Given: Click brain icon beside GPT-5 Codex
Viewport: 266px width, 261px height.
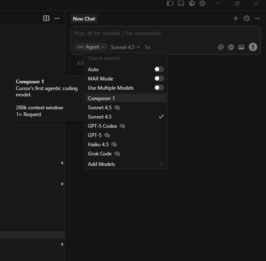Looking at the screenshot, I should (122, 126).
